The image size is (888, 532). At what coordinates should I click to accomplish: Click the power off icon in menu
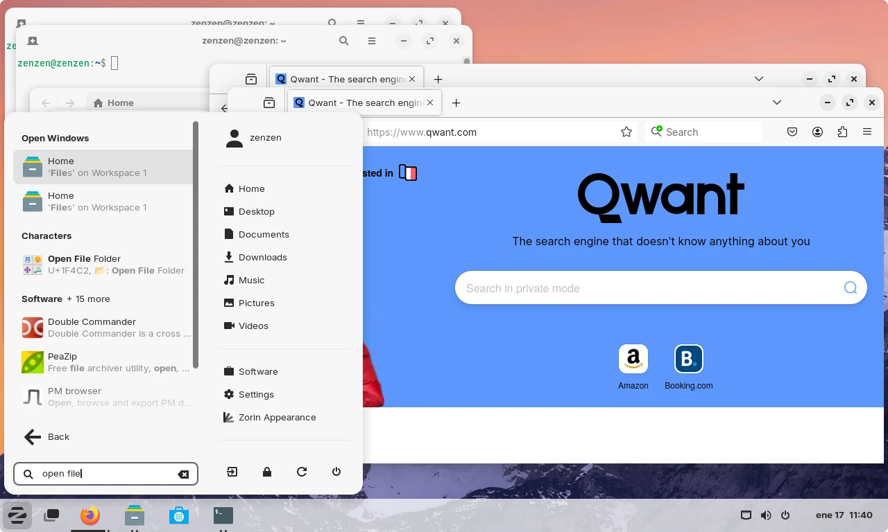pyautogui.click(x=336, y=472)
